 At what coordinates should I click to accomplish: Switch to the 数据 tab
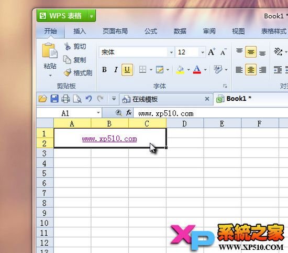[180, 31]
